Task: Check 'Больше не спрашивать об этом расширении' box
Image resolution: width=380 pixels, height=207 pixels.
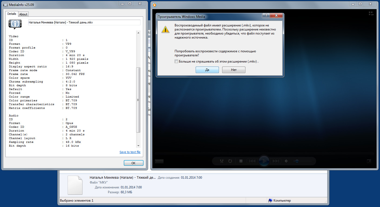Action: (176, 61)
